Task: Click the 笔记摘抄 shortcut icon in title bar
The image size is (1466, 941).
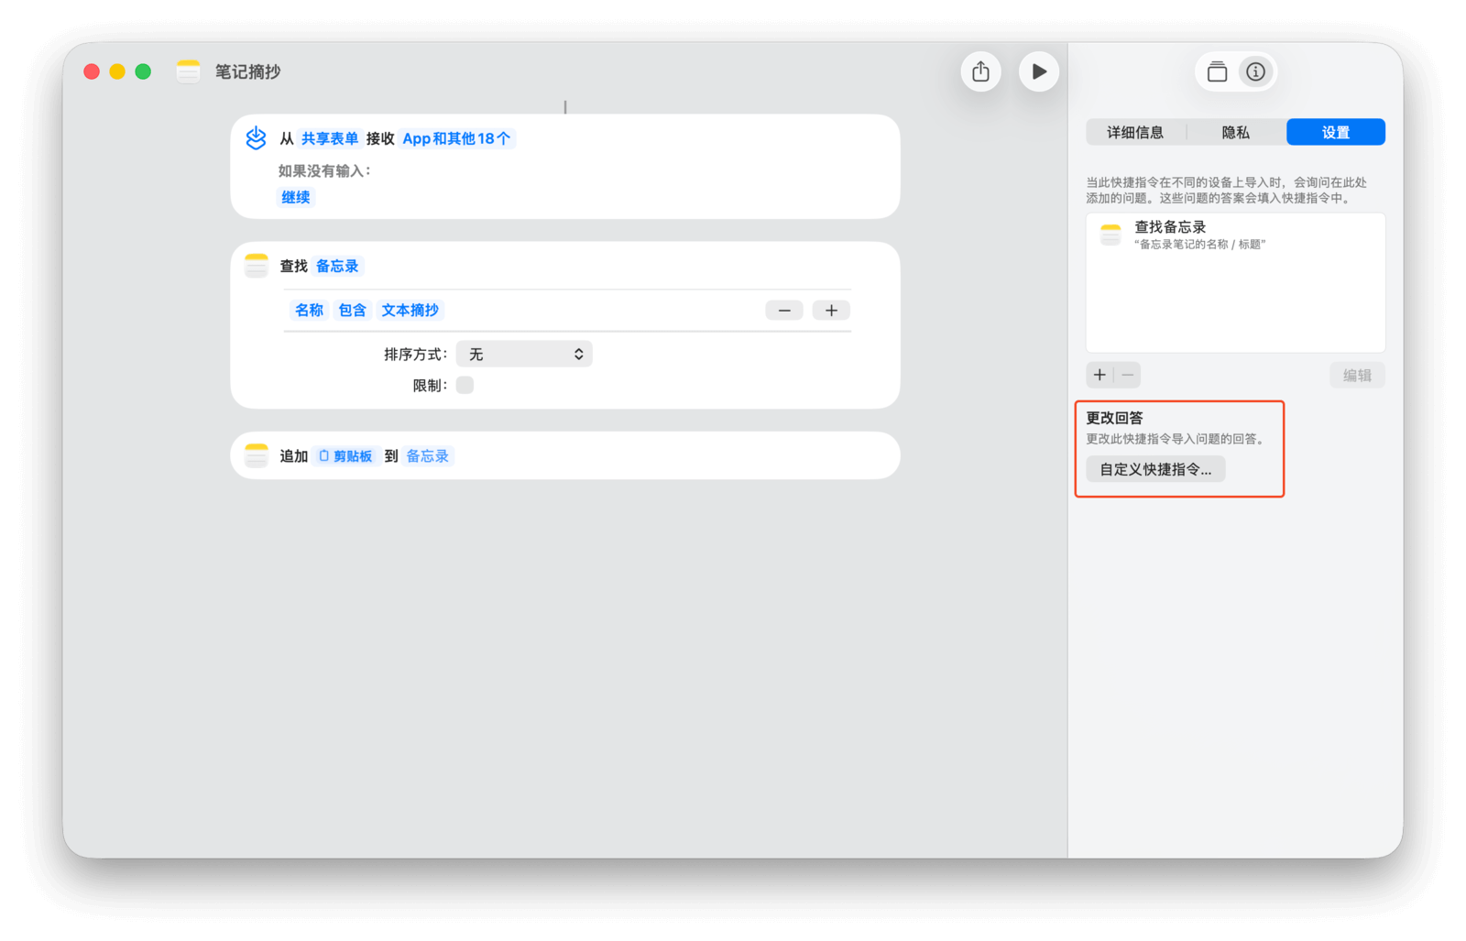Action: [188, 71]
